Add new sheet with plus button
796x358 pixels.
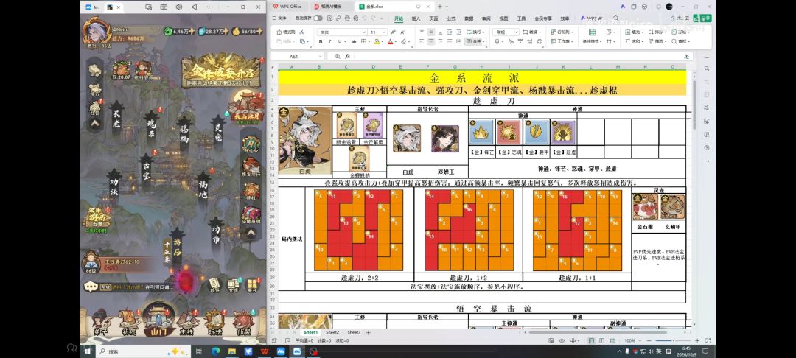coord(369,332)
